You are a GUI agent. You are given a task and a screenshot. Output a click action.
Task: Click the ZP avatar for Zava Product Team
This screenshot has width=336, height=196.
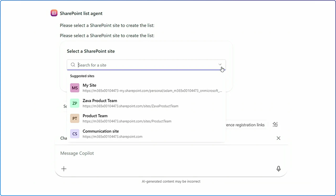pos(75,103)
